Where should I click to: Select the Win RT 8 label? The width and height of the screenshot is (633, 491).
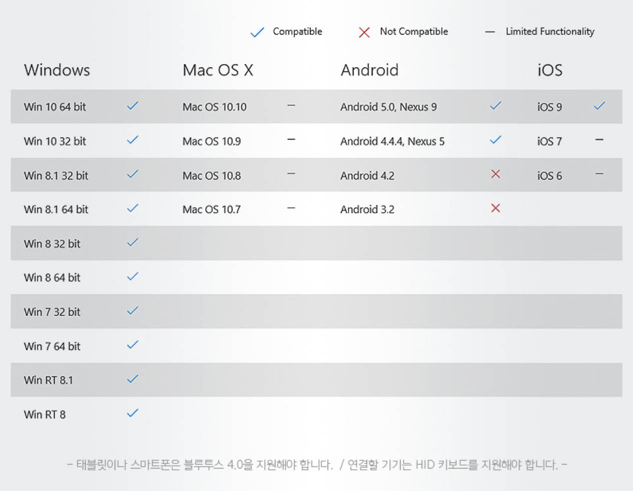(x=45, y=414)
